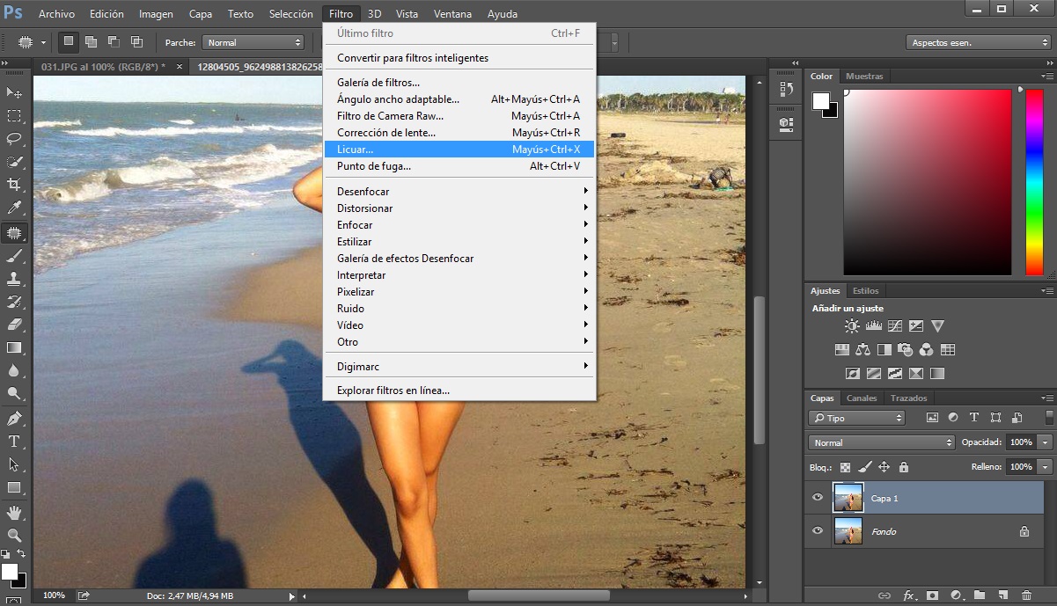Select the Brush tool
The height and width of the screenshot is (606, 1057).
pyautogui.click(x=14, y=256)
